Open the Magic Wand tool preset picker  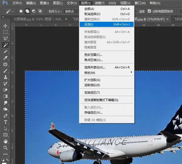[x=7, y=11]
